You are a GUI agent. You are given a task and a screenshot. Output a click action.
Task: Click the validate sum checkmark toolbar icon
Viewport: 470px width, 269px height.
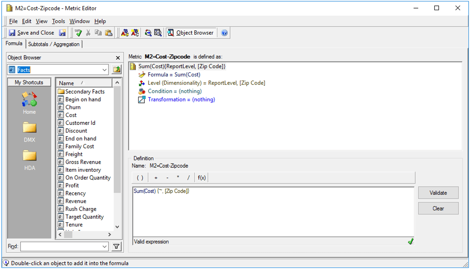tap(78, 33)
